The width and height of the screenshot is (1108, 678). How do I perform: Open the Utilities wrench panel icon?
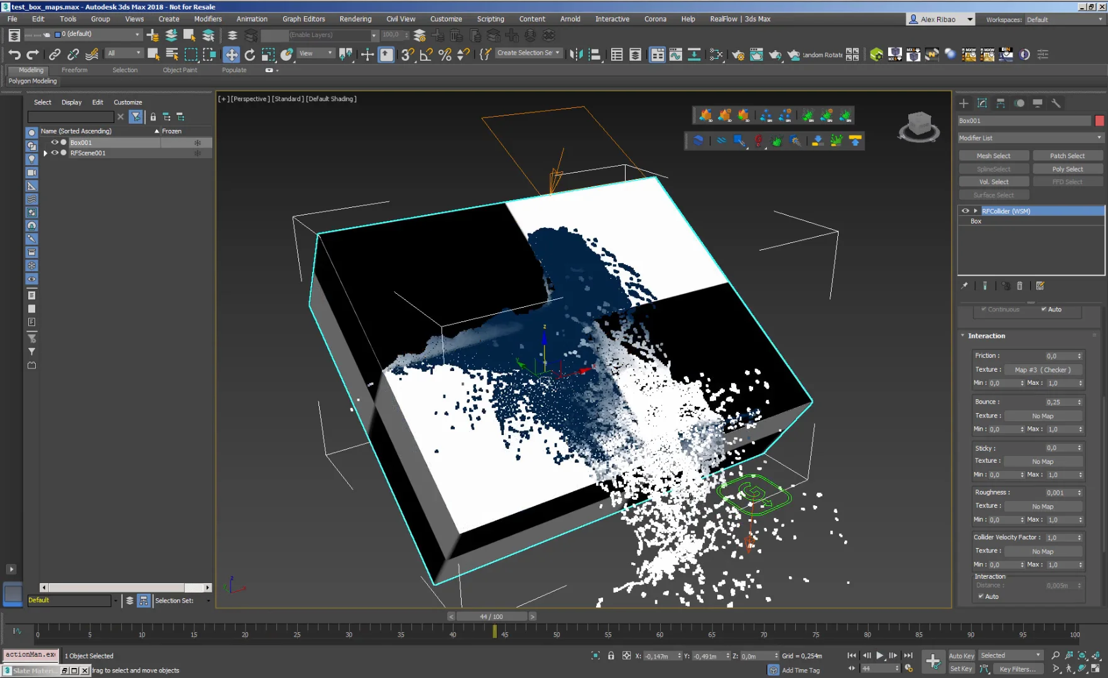[1056, 103]
